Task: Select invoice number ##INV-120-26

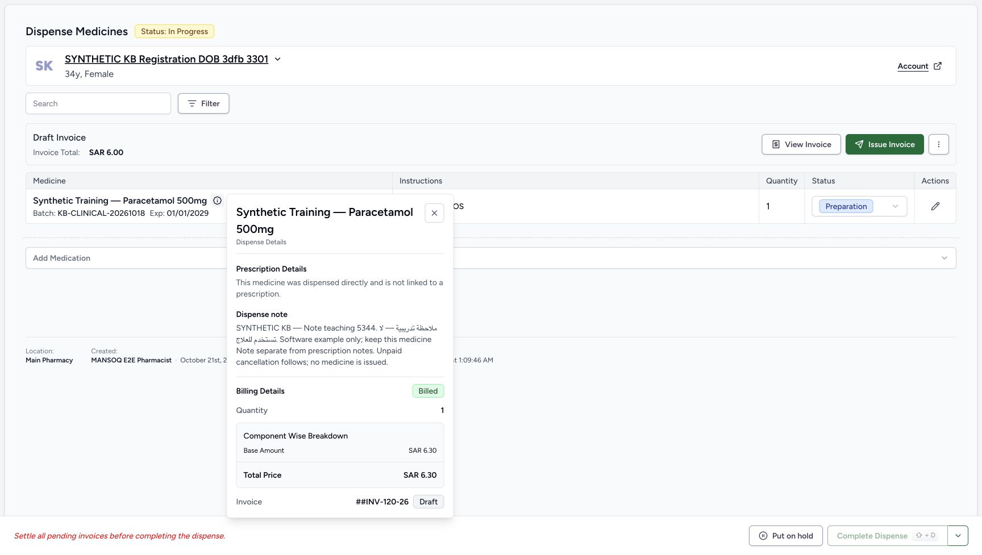Action: pos(382,502)
